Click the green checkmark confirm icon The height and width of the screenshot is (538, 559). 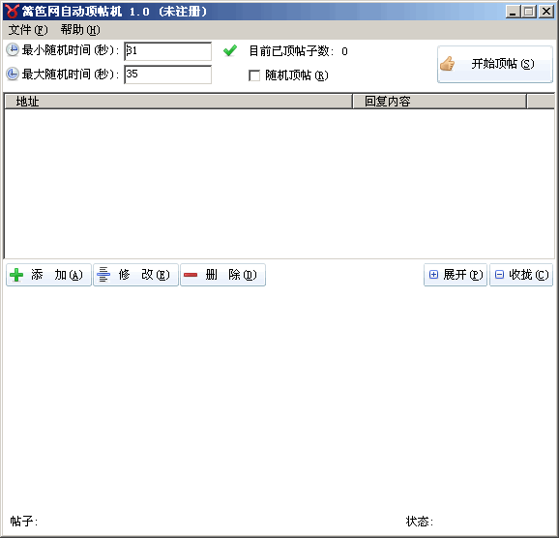230,50
